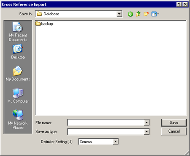Select the backup folder

(44, 24)
